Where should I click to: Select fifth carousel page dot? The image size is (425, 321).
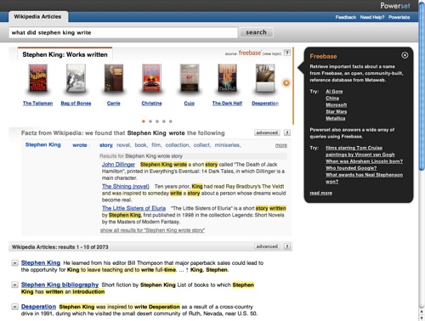click(x=171, y=121)
